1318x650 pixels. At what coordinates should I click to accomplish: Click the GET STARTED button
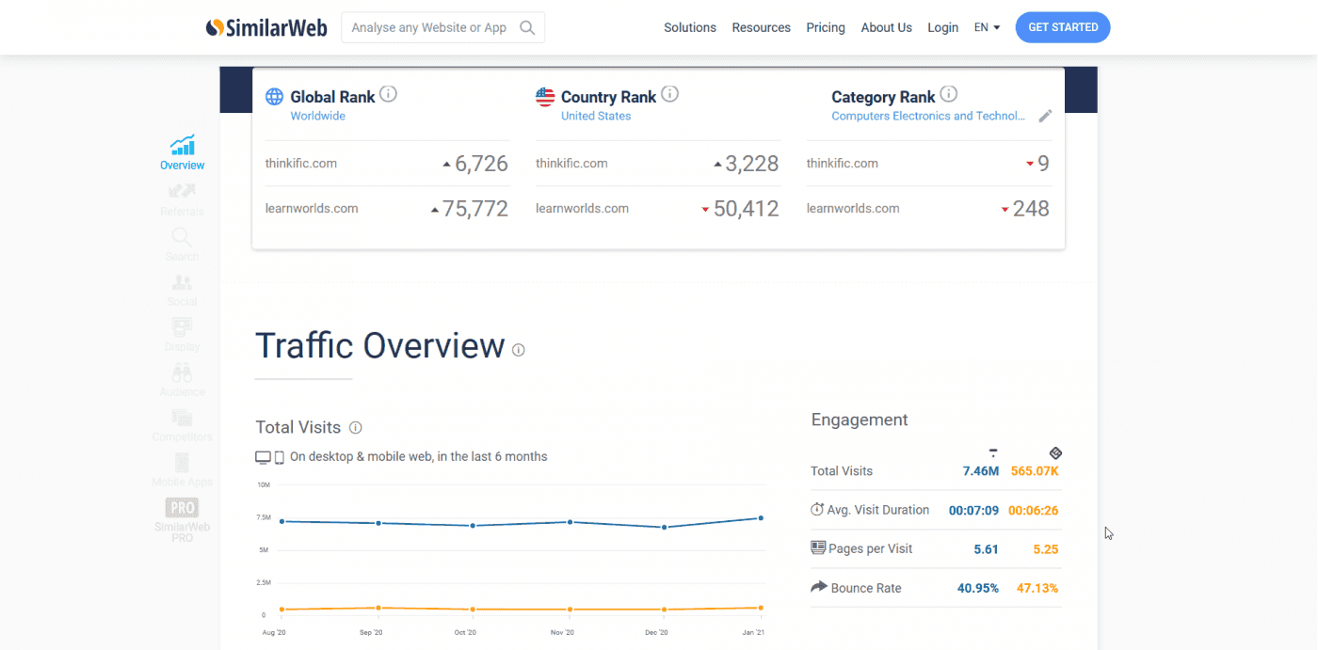pyautogui.click(x=1063, y=27)
